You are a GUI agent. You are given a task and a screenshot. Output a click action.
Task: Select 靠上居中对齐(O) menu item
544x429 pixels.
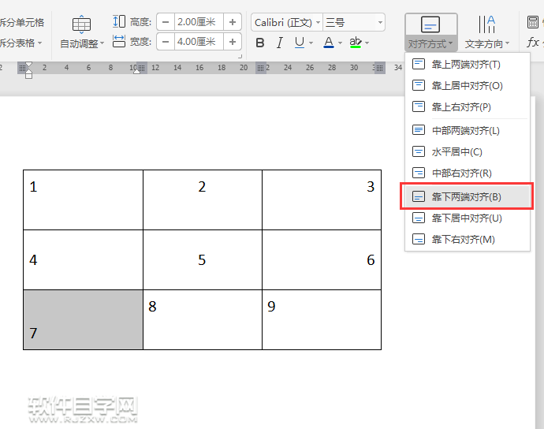[x=467, y=86]
